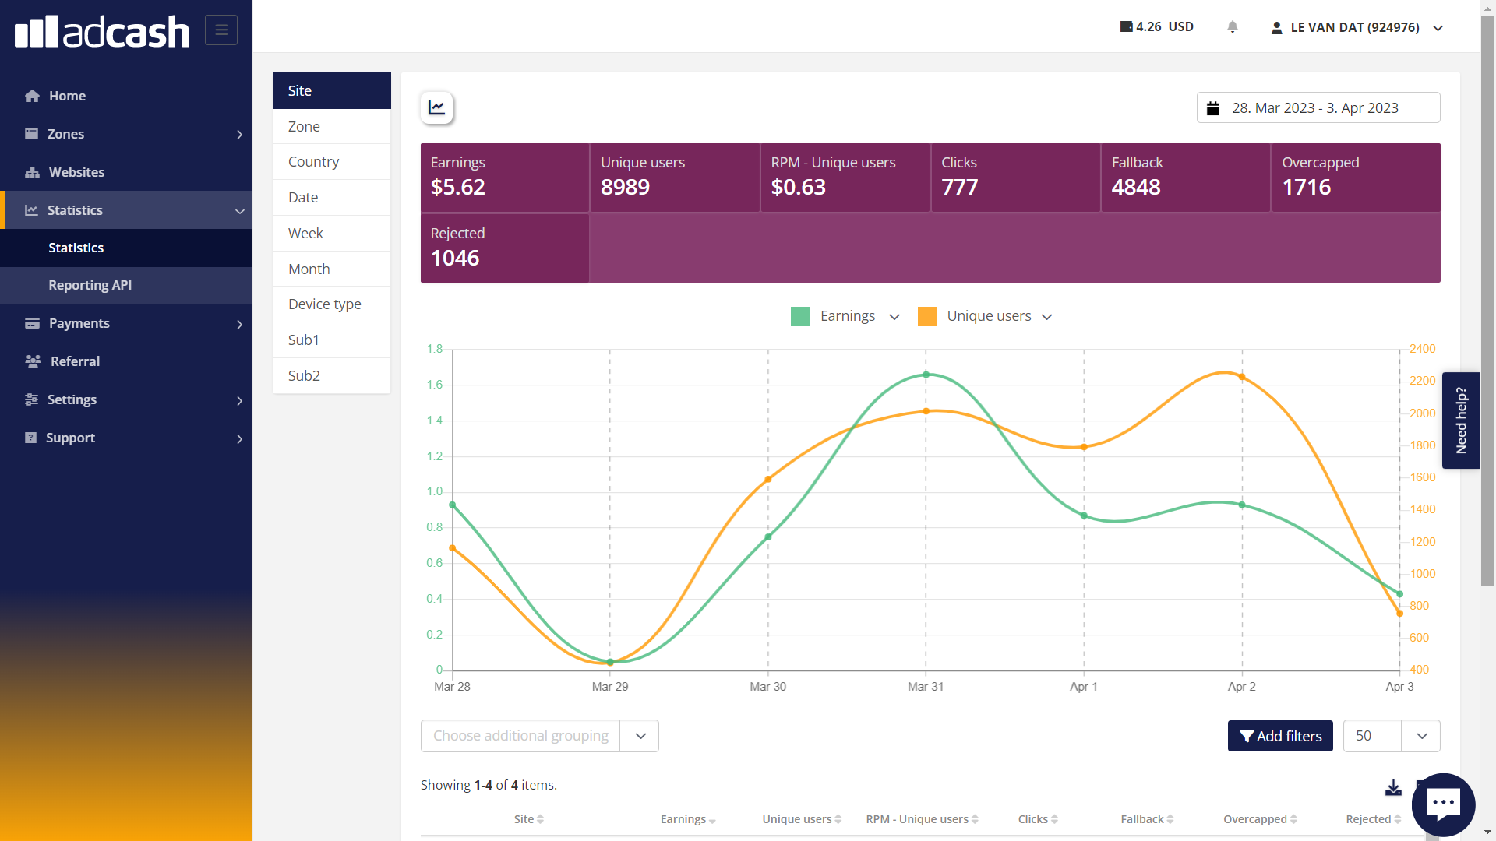Click the page vertical scrollbar
This screenshot has height=841, width=1496.
(x=1487, y=300)
